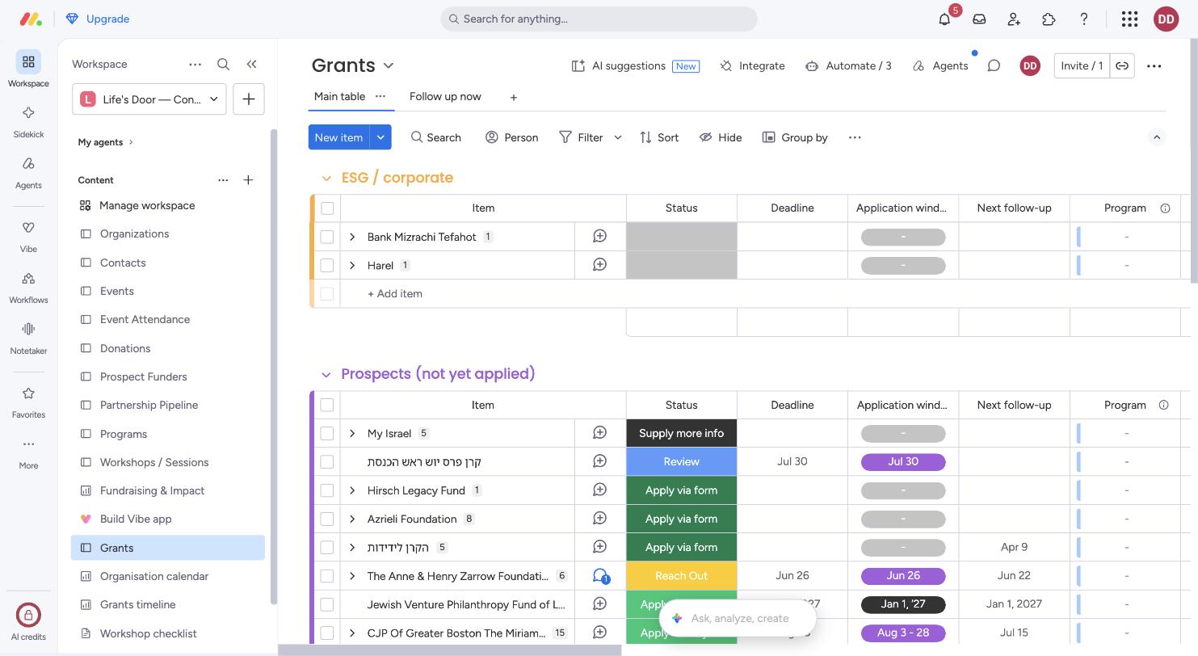This screenshot has height=656, width=1198.
Task: Tick the checkbox for Bank Mizrachi Tefahot
Action: tap(327, 237)
